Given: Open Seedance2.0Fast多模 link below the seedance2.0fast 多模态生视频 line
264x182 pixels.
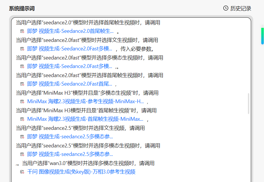Looking at the screenshot, I should [70, 67].
